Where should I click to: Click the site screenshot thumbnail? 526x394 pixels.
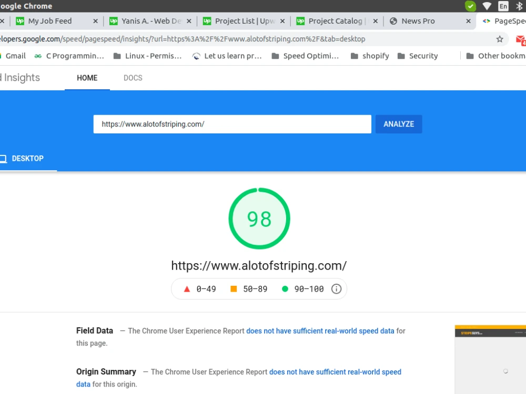[x=490, y=359]
